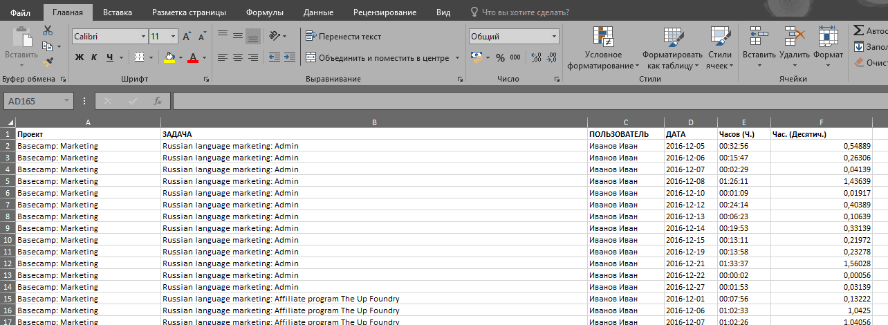Toggle Wrap Text (Перенести текст)

coord(343,37)
